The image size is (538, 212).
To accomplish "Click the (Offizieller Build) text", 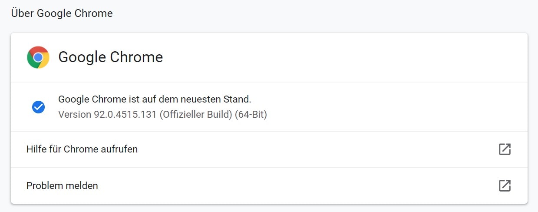I will pos(195,115).
